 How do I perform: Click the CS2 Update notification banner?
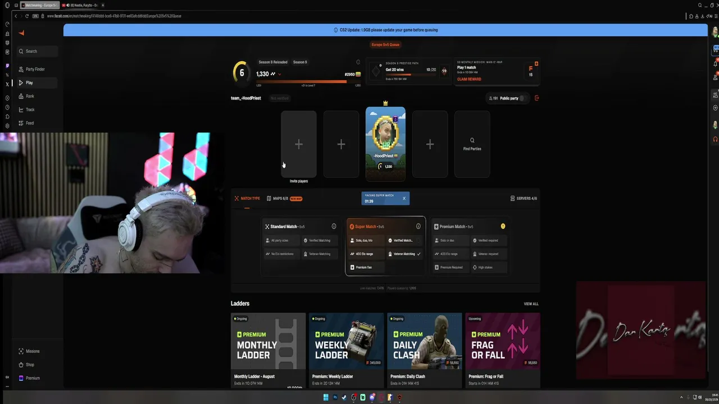click(x=385, y=30)
